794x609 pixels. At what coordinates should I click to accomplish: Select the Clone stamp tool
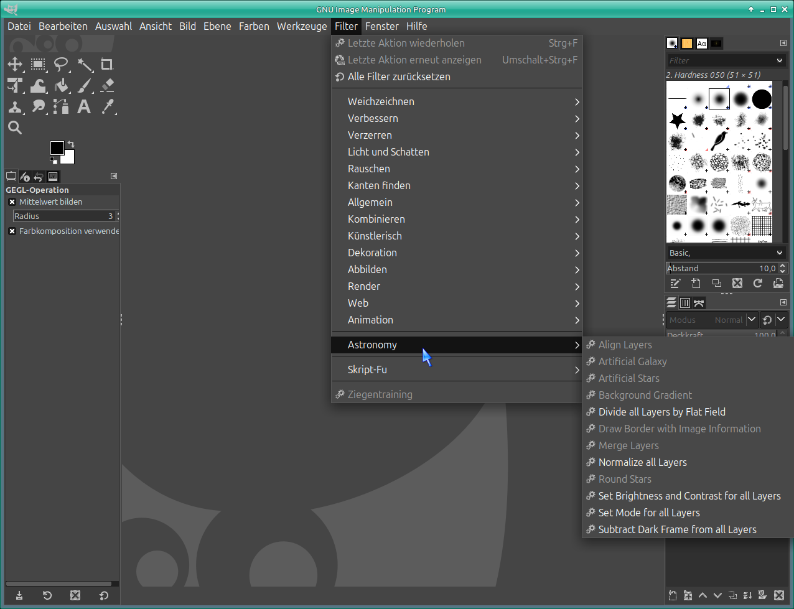tap(15, 107)
